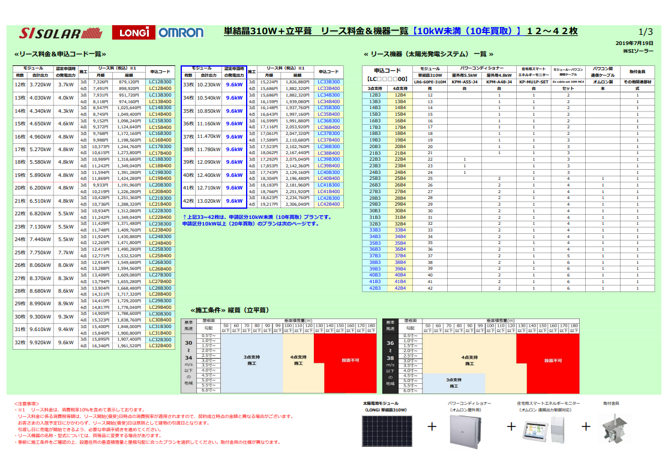The height and width of the screenshot is (472, 668).
Task: Click the total amount 1,961,520円
Action: pos(129,346)
